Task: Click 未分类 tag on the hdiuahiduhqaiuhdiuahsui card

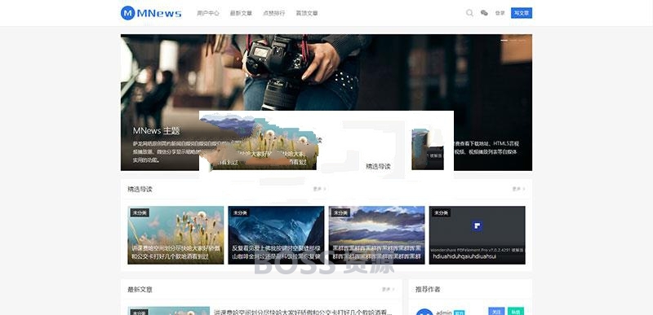Action: click(x=441, y=213)
